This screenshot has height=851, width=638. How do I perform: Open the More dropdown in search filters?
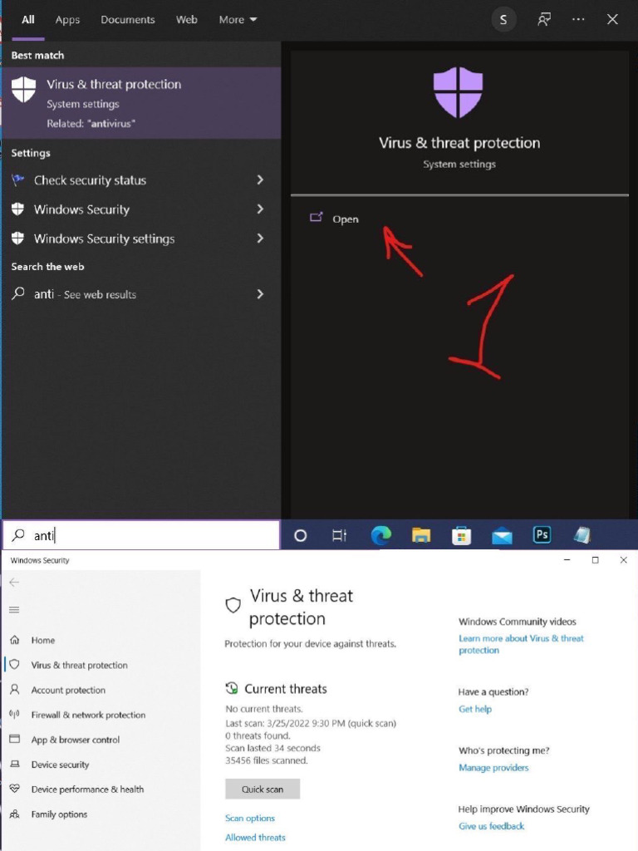coord(238,20)
